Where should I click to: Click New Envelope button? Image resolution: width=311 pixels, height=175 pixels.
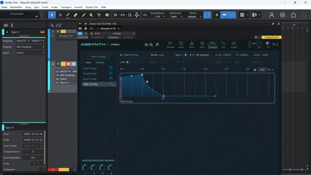pos(99,56)
